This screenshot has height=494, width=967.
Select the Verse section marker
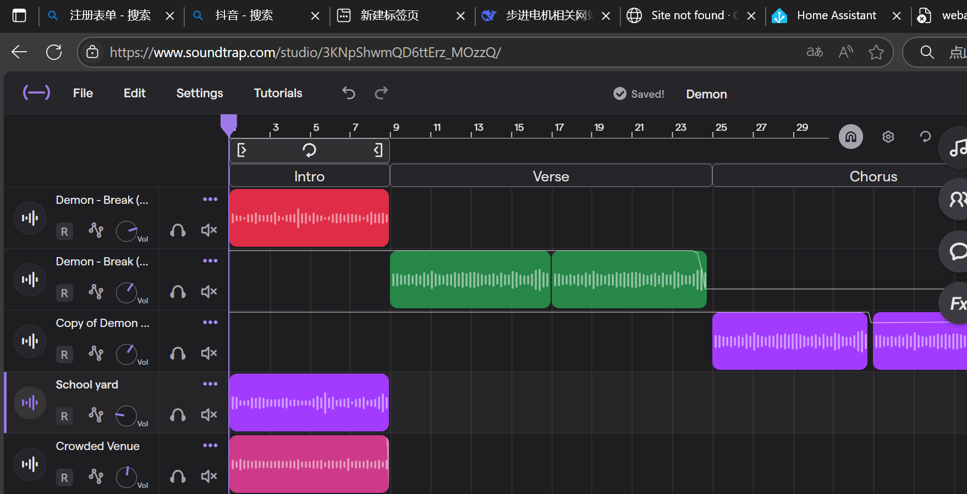coord(551,176)
